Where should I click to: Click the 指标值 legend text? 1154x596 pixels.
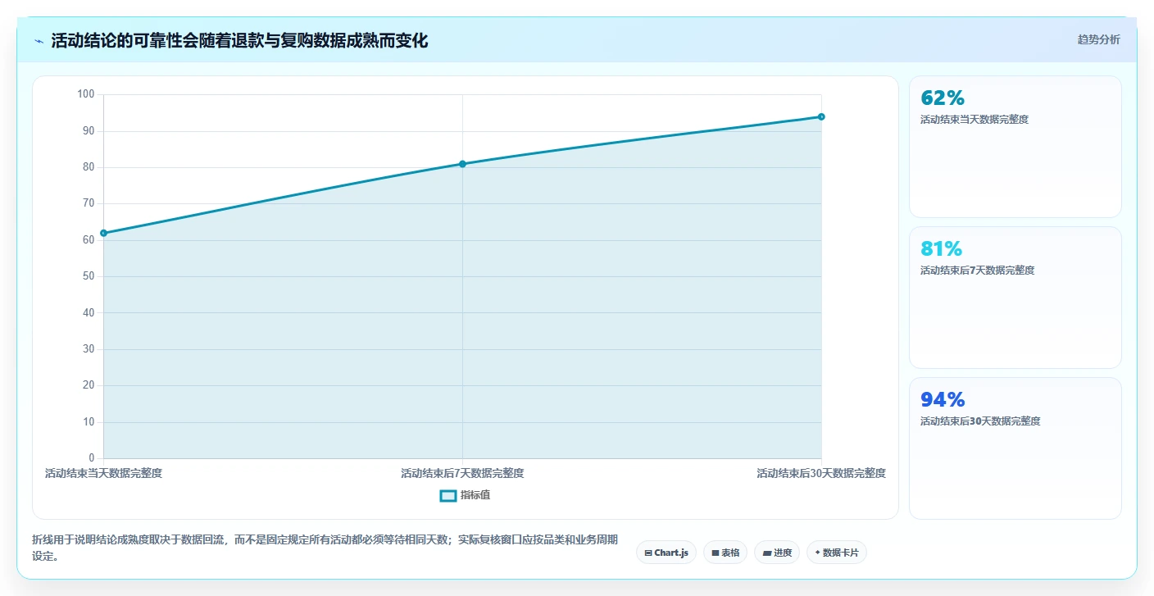(x=475, y=495)
